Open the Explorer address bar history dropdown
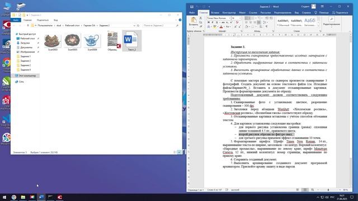 pos(134,26)
